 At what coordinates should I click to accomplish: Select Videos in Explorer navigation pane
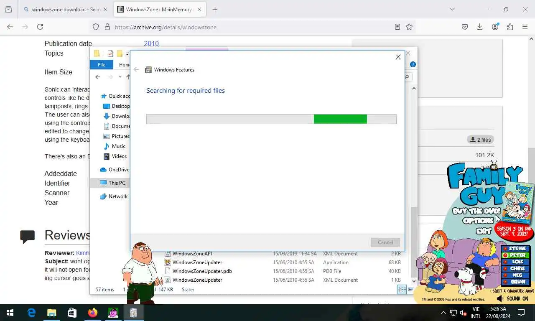point(115,156)
